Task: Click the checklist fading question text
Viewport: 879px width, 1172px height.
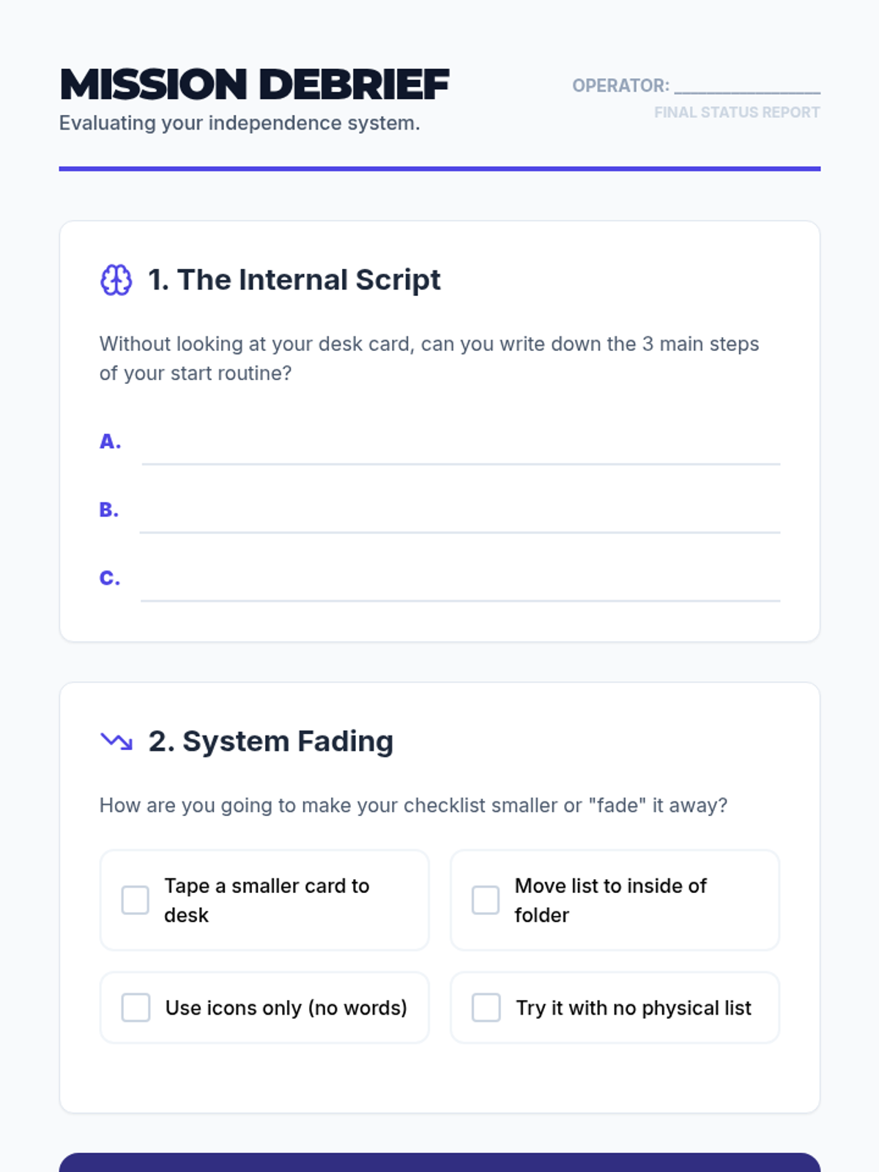Action: (414, 806)
